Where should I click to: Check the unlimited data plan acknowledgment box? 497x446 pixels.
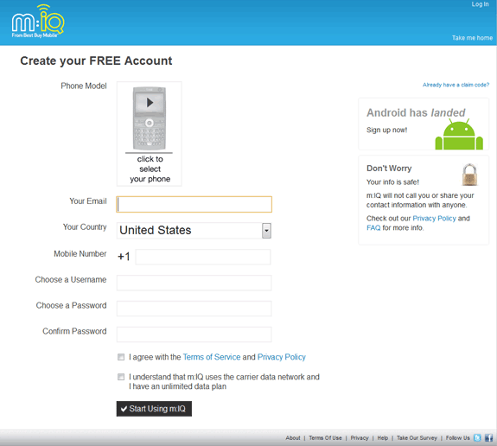pos(121,377)
